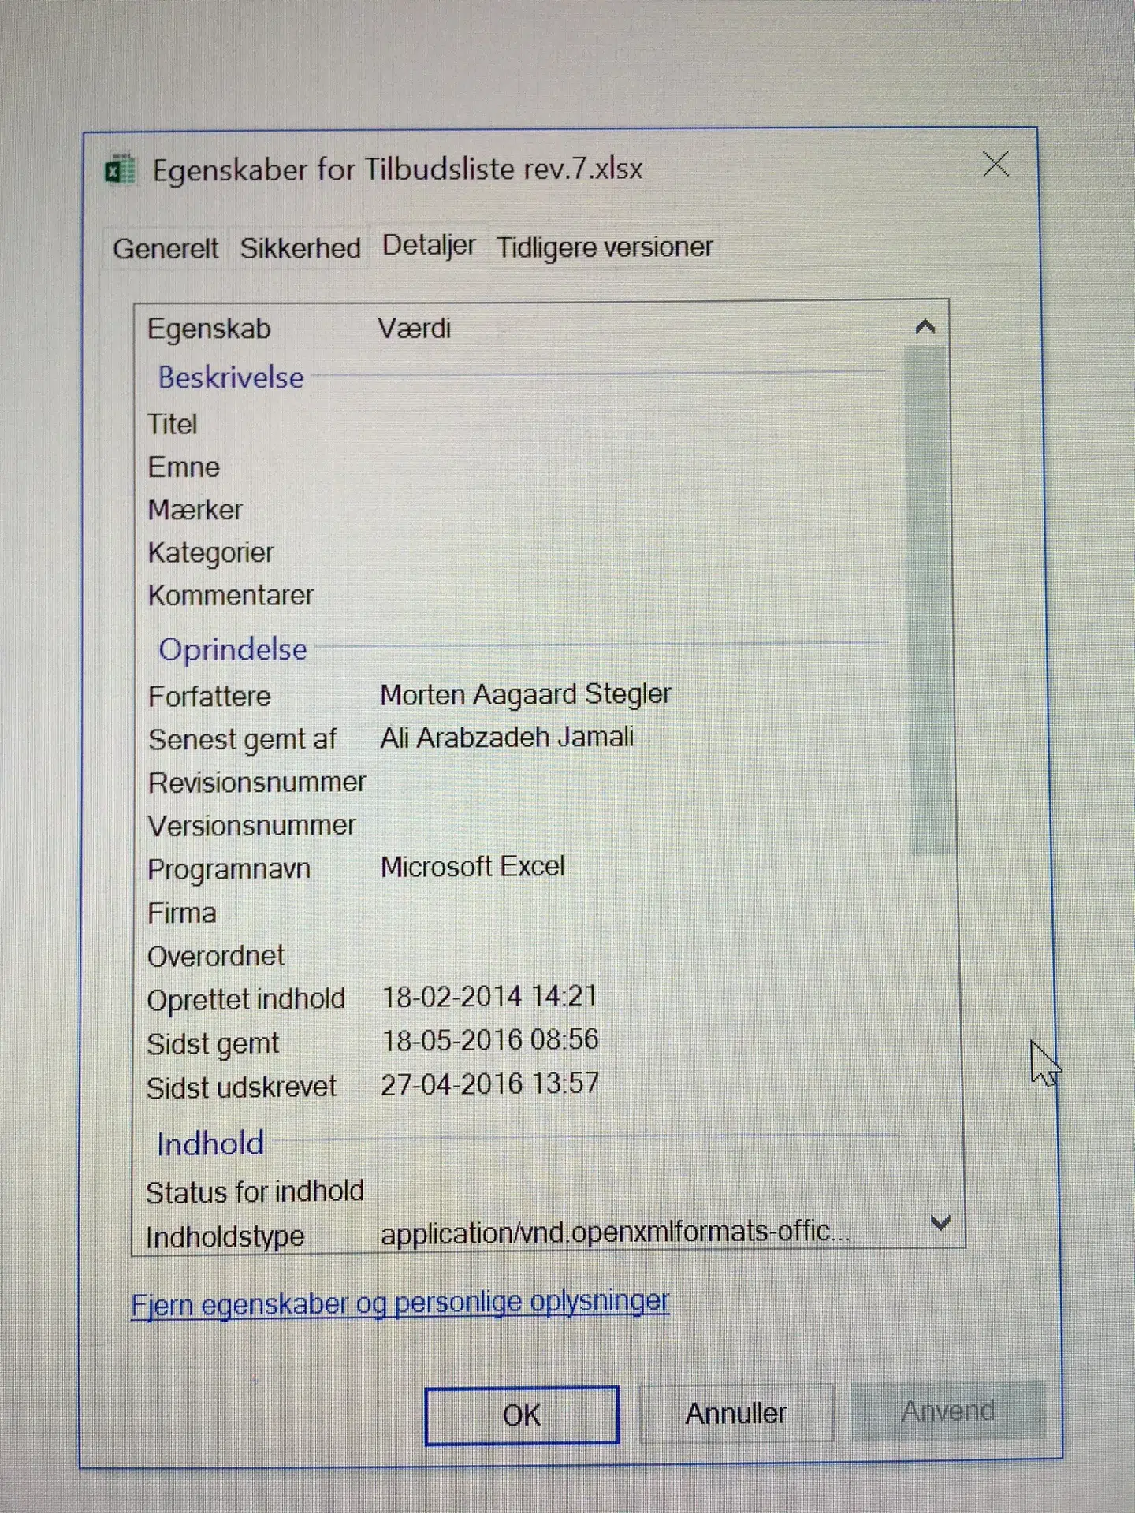
Task: Select the Indholdstype label
Action: coord(225,1236)
